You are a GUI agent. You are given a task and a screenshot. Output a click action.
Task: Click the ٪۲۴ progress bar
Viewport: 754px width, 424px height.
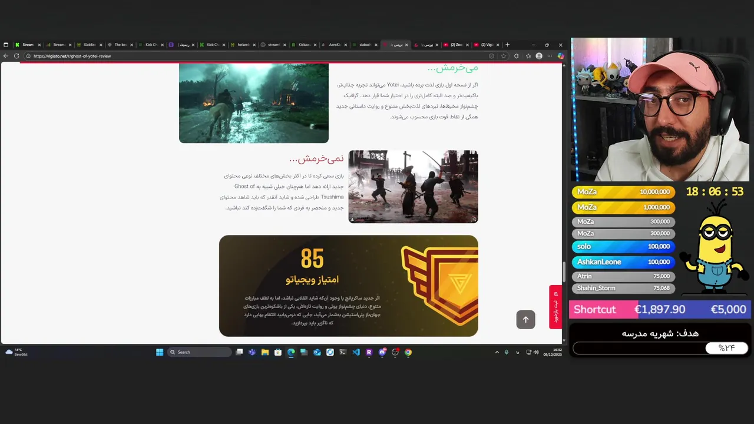(660, 349)
